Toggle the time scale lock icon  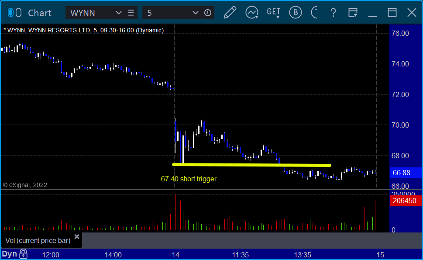[x=24, y=254]
